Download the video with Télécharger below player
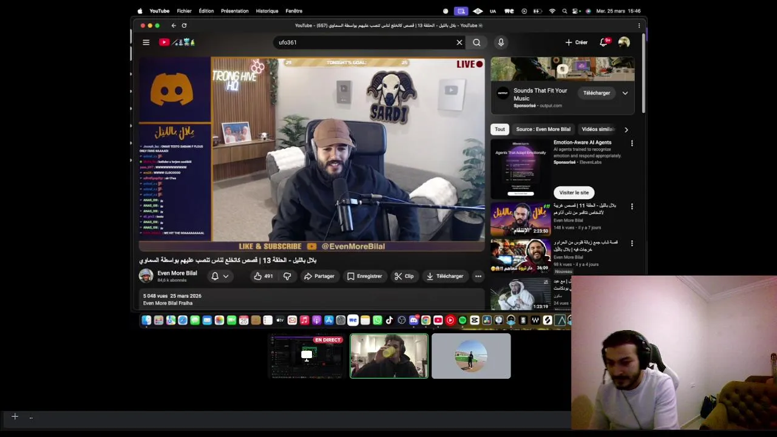 click(x=444, y=276)
